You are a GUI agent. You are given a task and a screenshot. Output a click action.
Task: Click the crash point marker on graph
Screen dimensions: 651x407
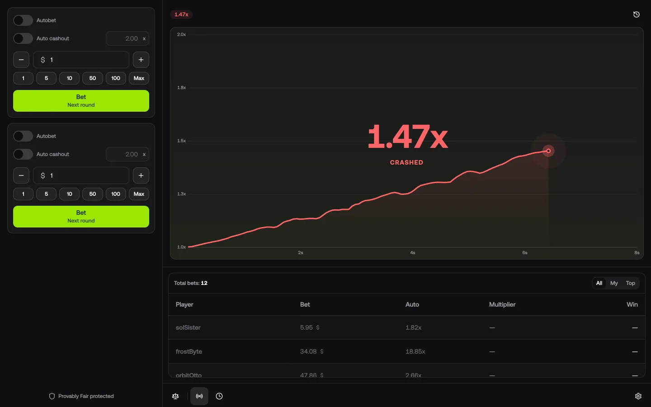(x=548, y=151)
